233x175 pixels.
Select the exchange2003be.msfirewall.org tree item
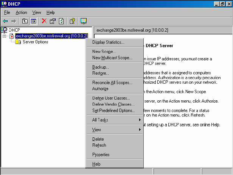point(52,36)
